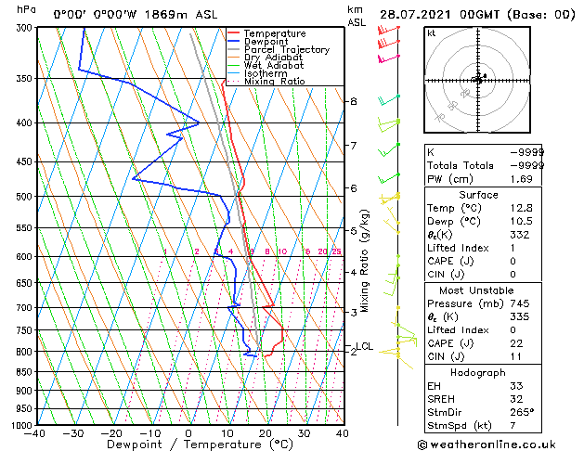Click the 500 hPa pressure label
584x451 pixels.
click(x=25, y=196)
